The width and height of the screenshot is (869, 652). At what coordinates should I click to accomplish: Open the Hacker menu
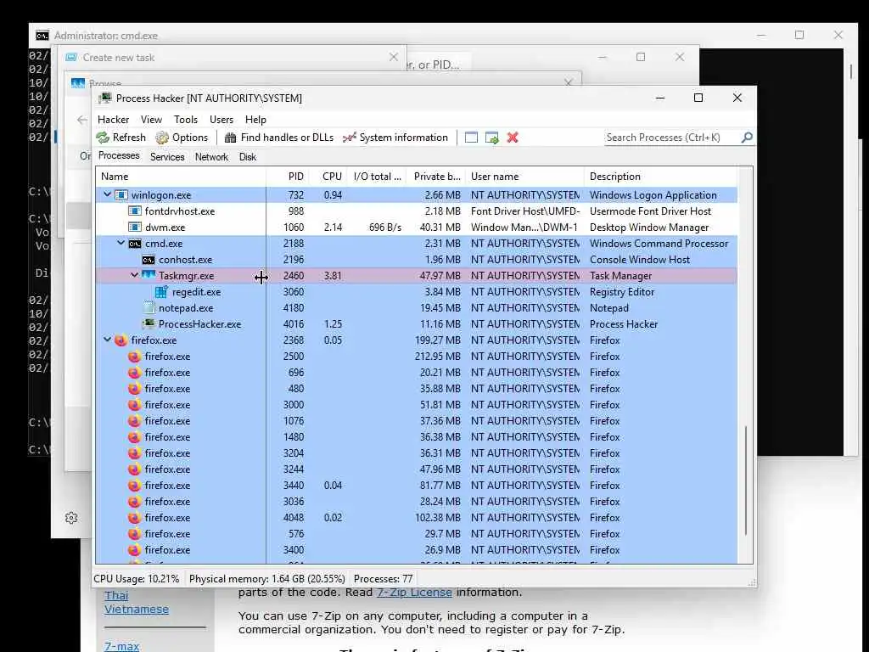tap(113, 120)
